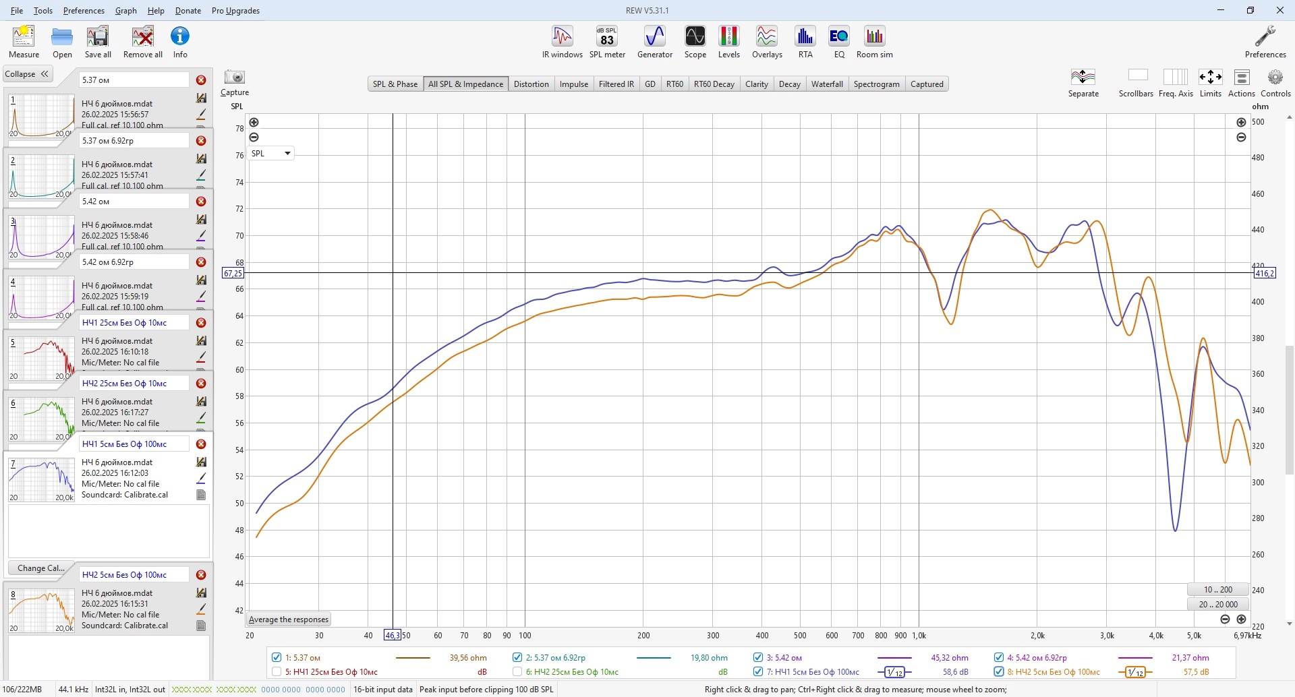Image resolution: width=1295 pixels, height=697 pixels.
Task: Disable trace 7: НЧ1 5см Без Оф 100мс
Action: click(x=758, y=671)
